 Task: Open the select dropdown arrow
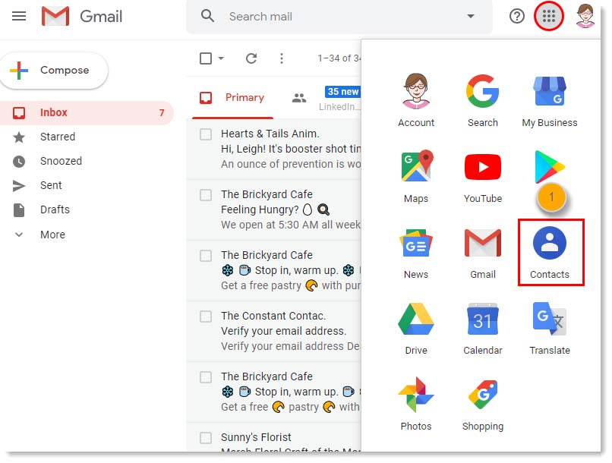coord(221,58)
